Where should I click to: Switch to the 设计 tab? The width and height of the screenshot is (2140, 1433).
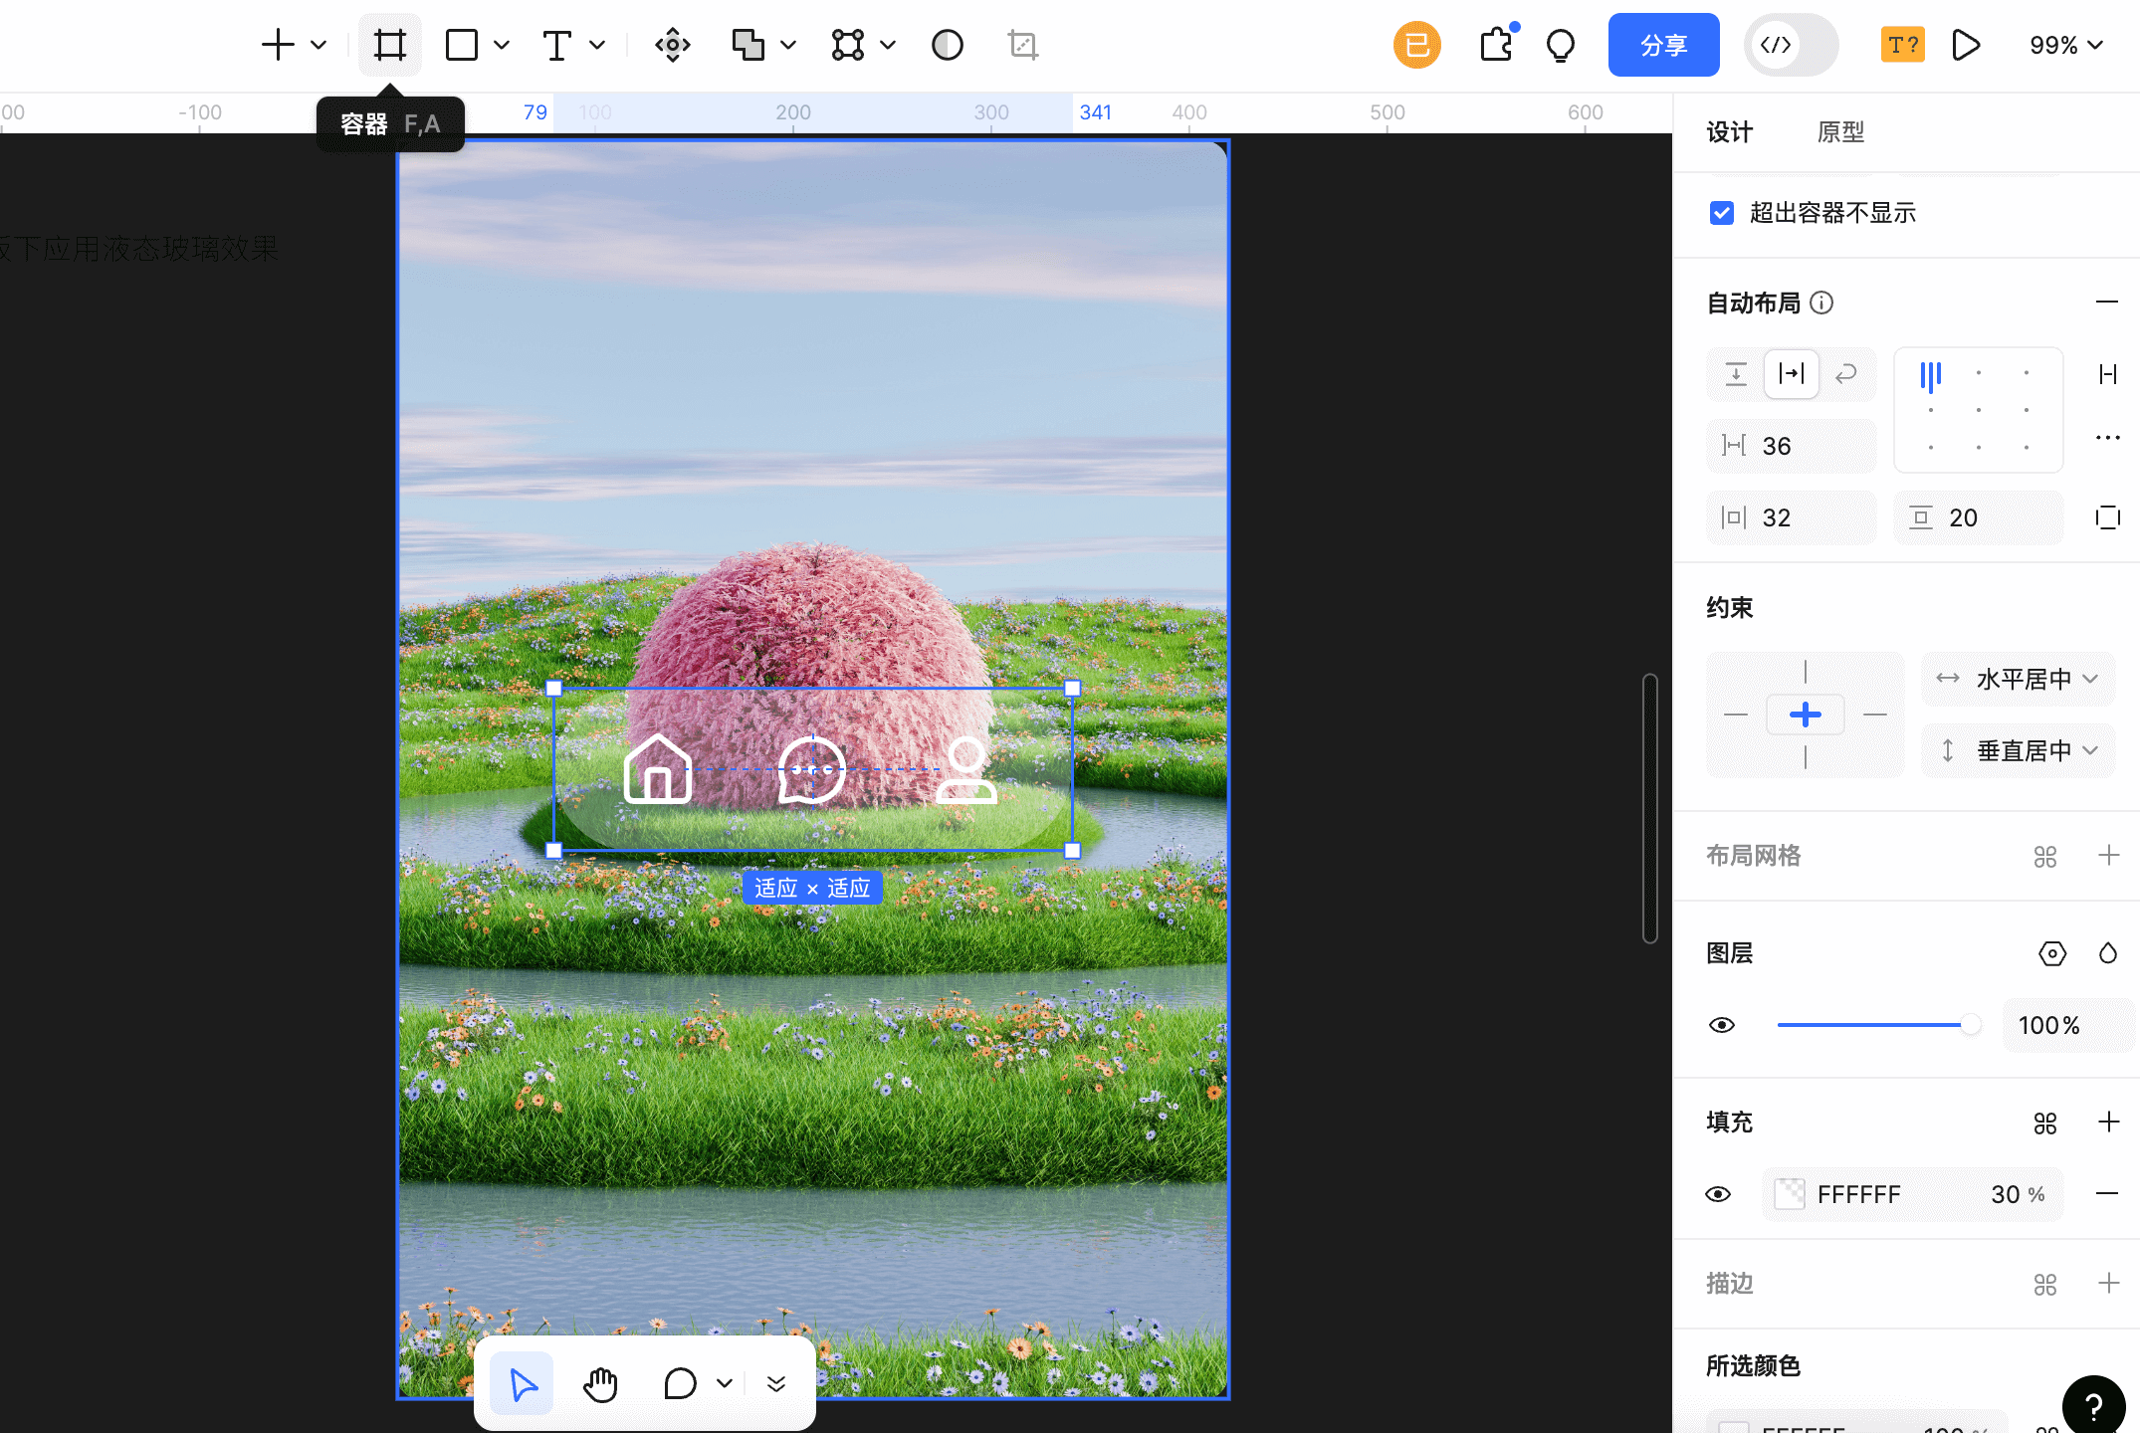[1729, 131]
